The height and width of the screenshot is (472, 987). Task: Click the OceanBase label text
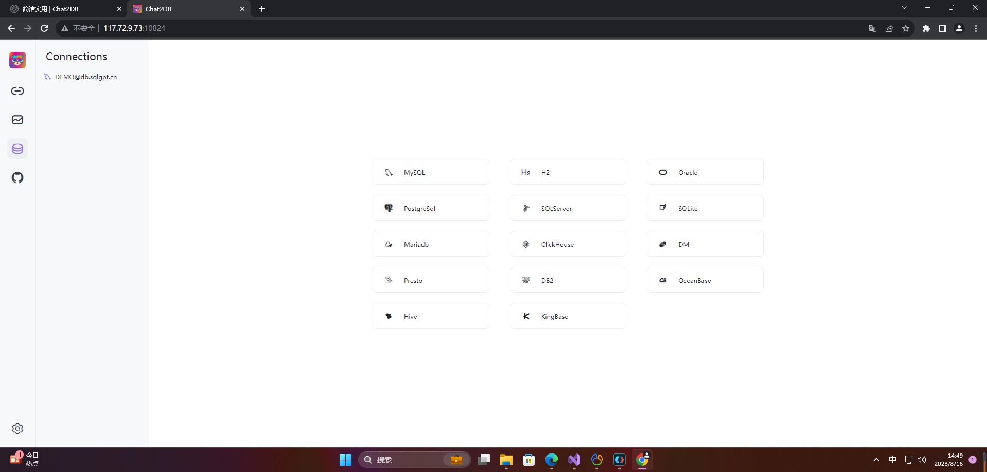point(695,281)
